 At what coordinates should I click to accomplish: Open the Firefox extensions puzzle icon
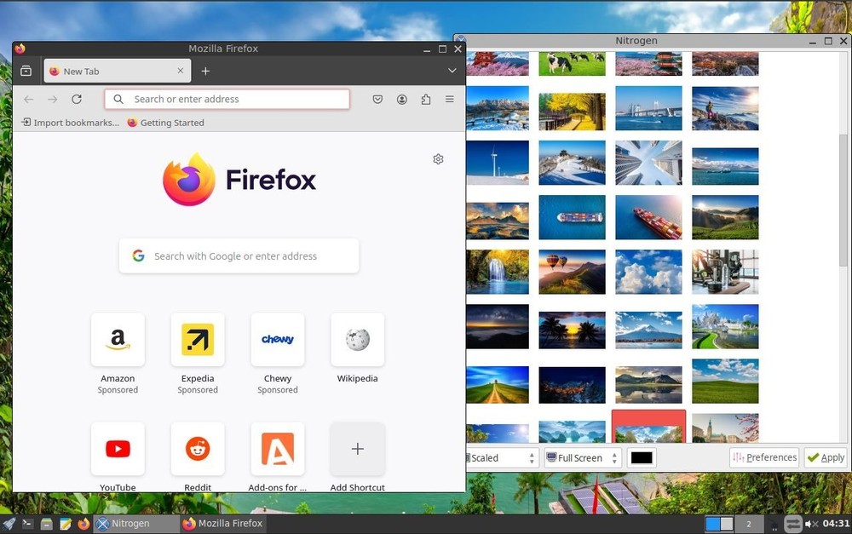click(425, 99)
